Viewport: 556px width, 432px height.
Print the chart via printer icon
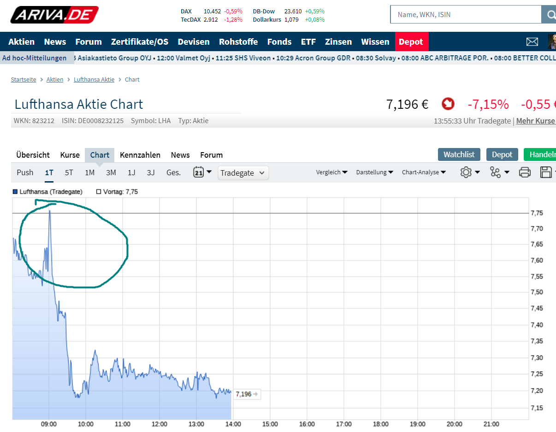coord(525,172)
